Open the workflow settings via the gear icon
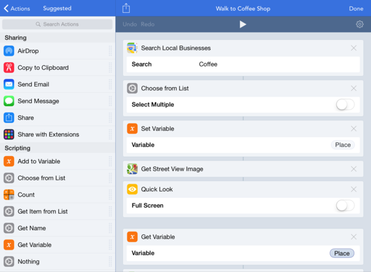The width and height of the screenshot is (371, 272). click(359, 24)
